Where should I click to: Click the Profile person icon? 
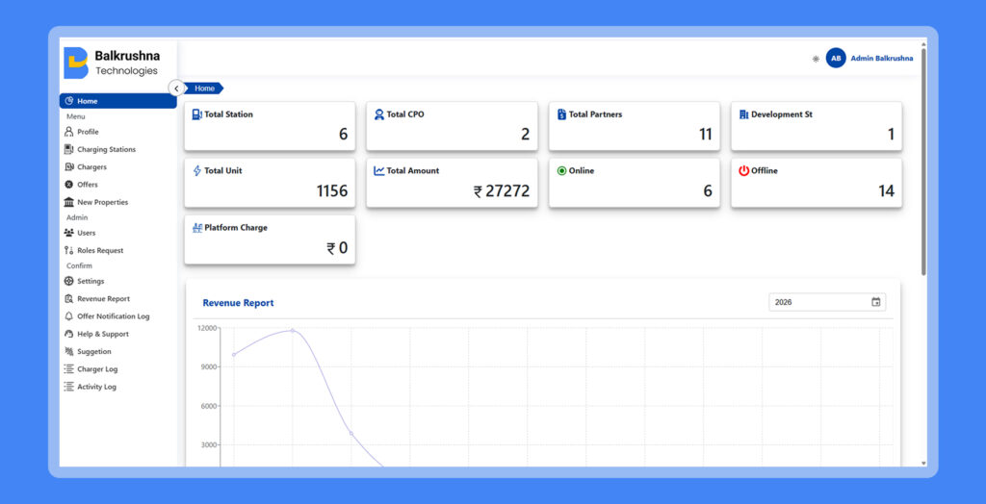click(x=69, y=132)
